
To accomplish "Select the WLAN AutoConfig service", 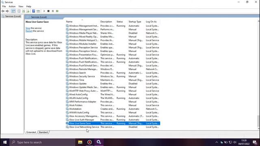I will click(113, 98).
